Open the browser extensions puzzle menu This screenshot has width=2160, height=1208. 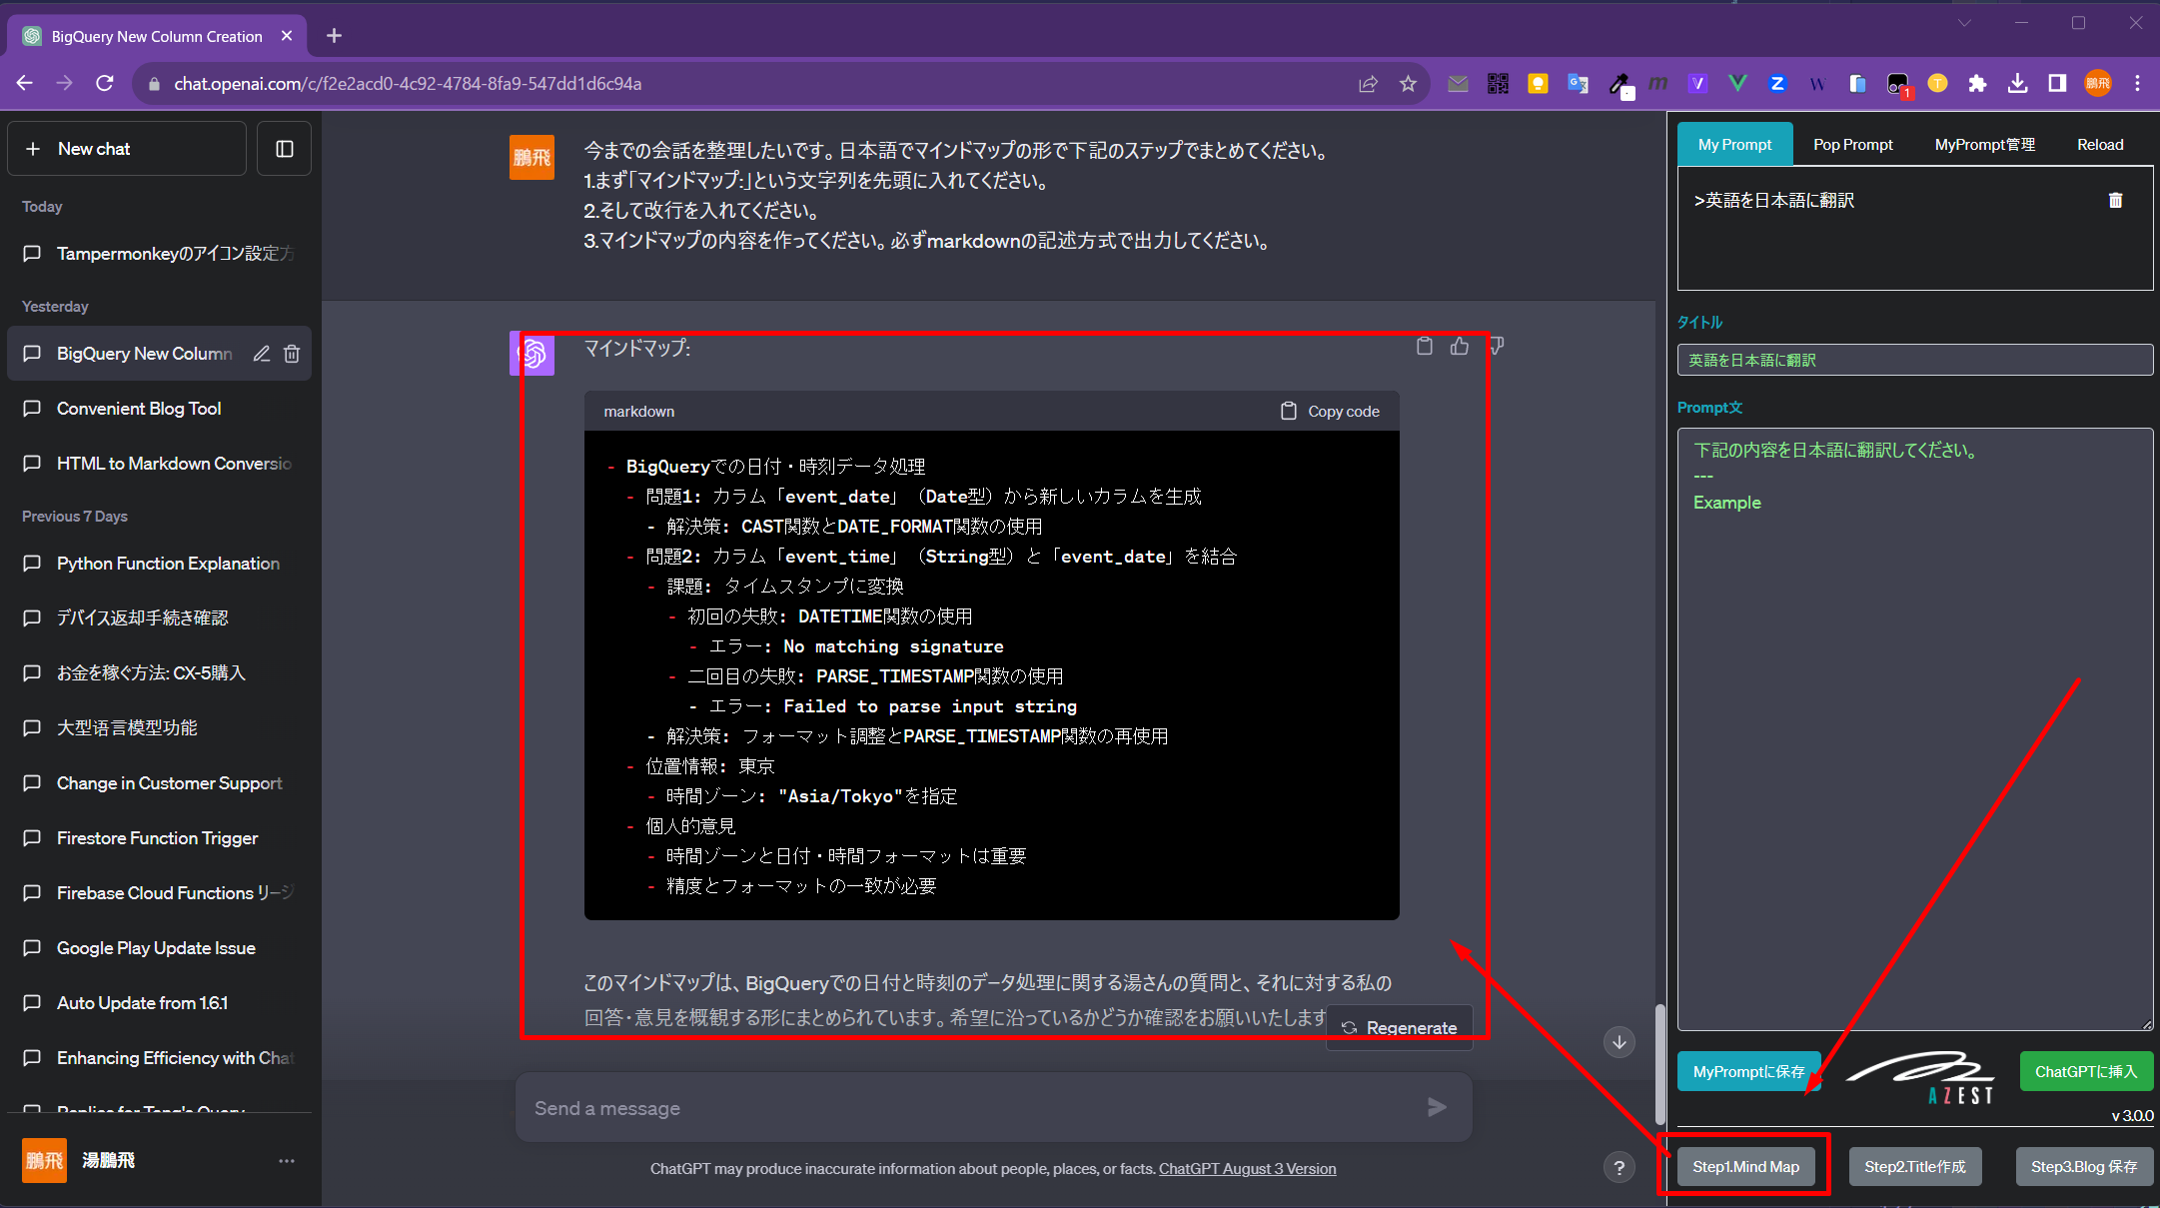(x=1977, y=84)
